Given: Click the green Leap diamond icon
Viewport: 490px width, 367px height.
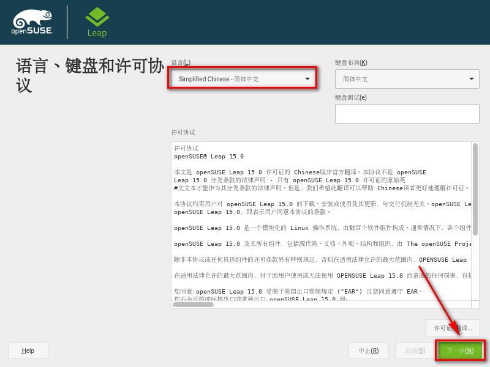Looking at the screenshot, I should pyautogui.click(x=97, y=17).
